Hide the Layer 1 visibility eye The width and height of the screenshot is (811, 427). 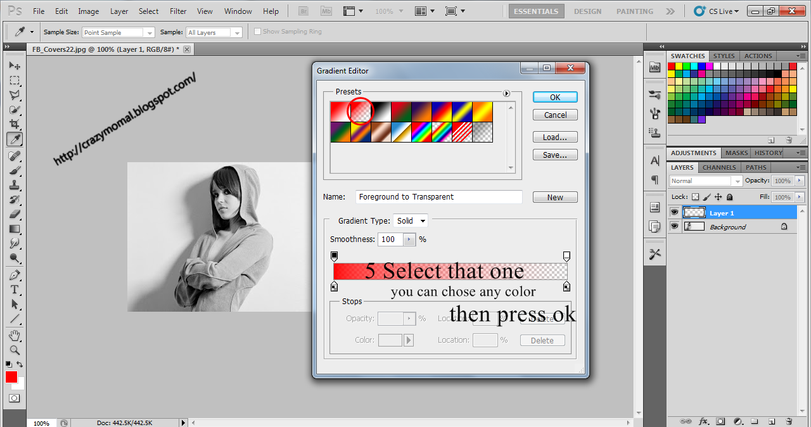pyautogui.click(x=674, y=212)
